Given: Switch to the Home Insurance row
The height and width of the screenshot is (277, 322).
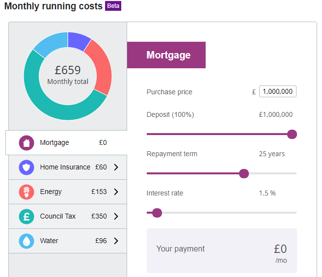Looking at the screenshot, I should pos(68,167).
